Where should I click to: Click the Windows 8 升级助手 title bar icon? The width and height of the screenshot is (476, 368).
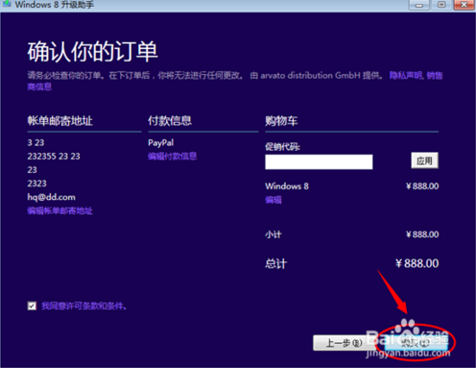pos(7,3)
